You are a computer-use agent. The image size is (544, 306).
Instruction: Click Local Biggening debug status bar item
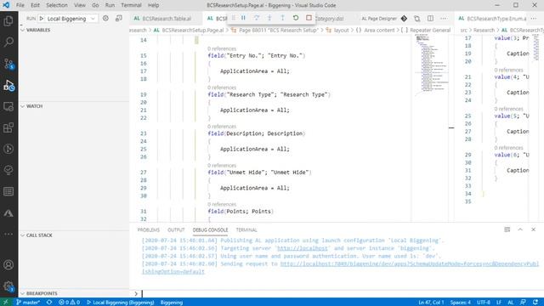120,303
